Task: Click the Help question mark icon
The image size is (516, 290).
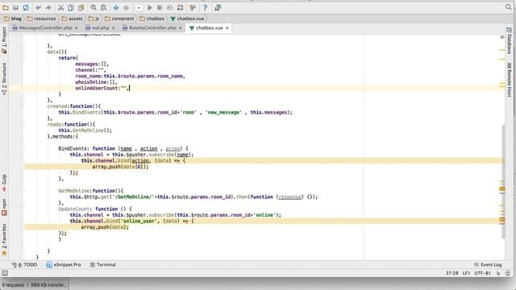Action: [205, 7]
